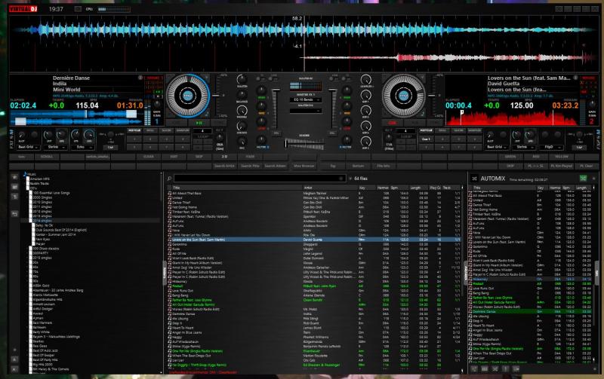Toggle deck 1 TAP button
This screenshot has height=379, width=604.
tap(110, 147)
